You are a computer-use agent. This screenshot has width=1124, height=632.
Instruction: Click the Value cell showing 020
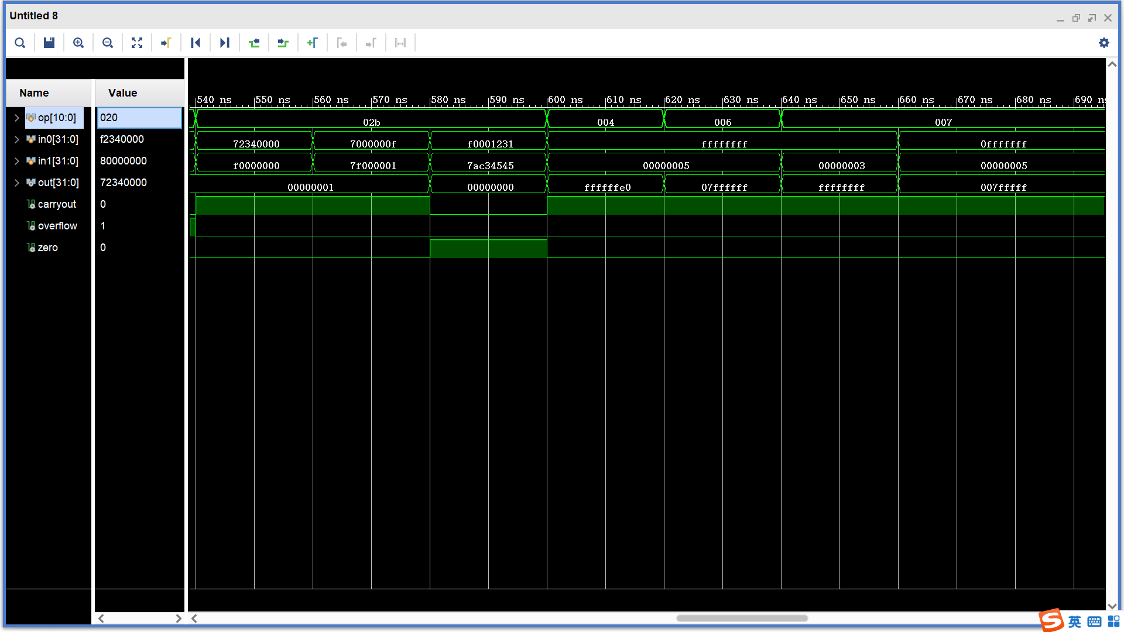pos(139,117)
